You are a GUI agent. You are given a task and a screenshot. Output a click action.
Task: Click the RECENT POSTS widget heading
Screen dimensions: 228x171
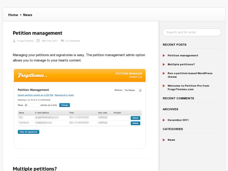(175, 45)
